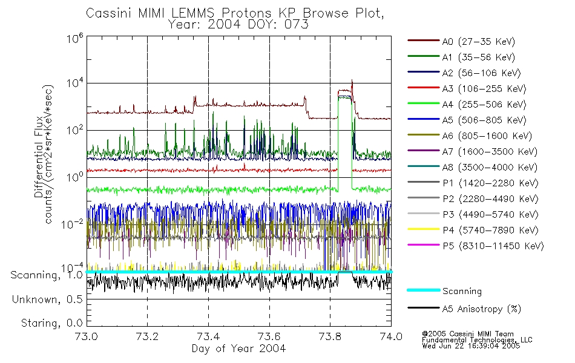Click the black A5 Anisotropy legend line
This screenshot has height=363, width=575.
[x=424, y=307]
